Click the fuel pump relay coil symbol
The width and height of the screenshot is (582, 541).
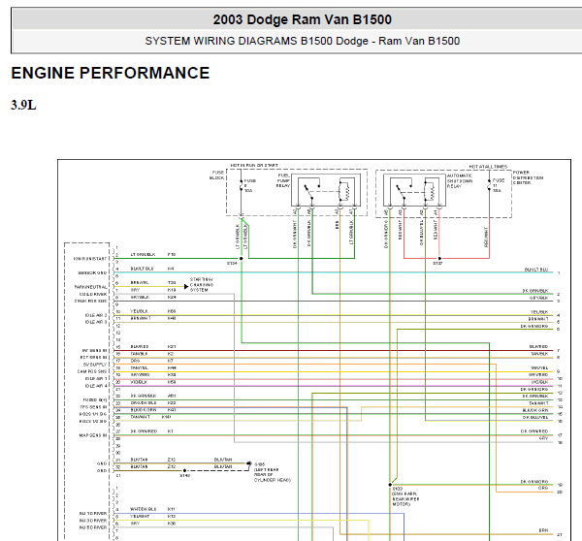click(x=344, y=191)
